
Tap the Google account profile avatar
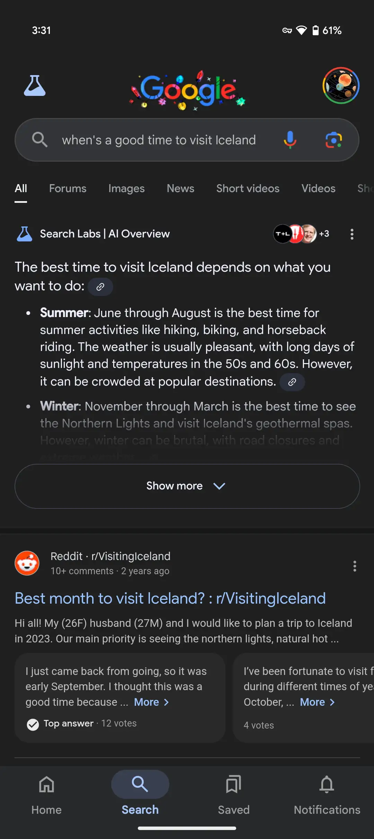click(341, 85)
